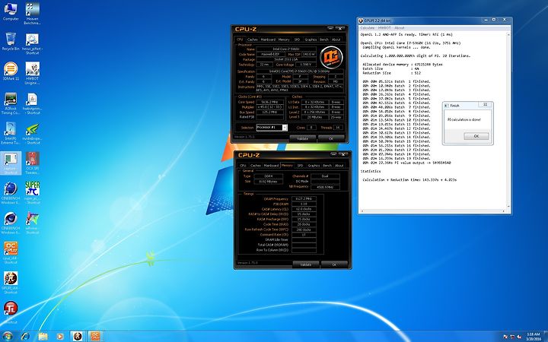548x342 pixels.
Task: Select the wPrime shortcut icon
Action: [x=32, y=223]
